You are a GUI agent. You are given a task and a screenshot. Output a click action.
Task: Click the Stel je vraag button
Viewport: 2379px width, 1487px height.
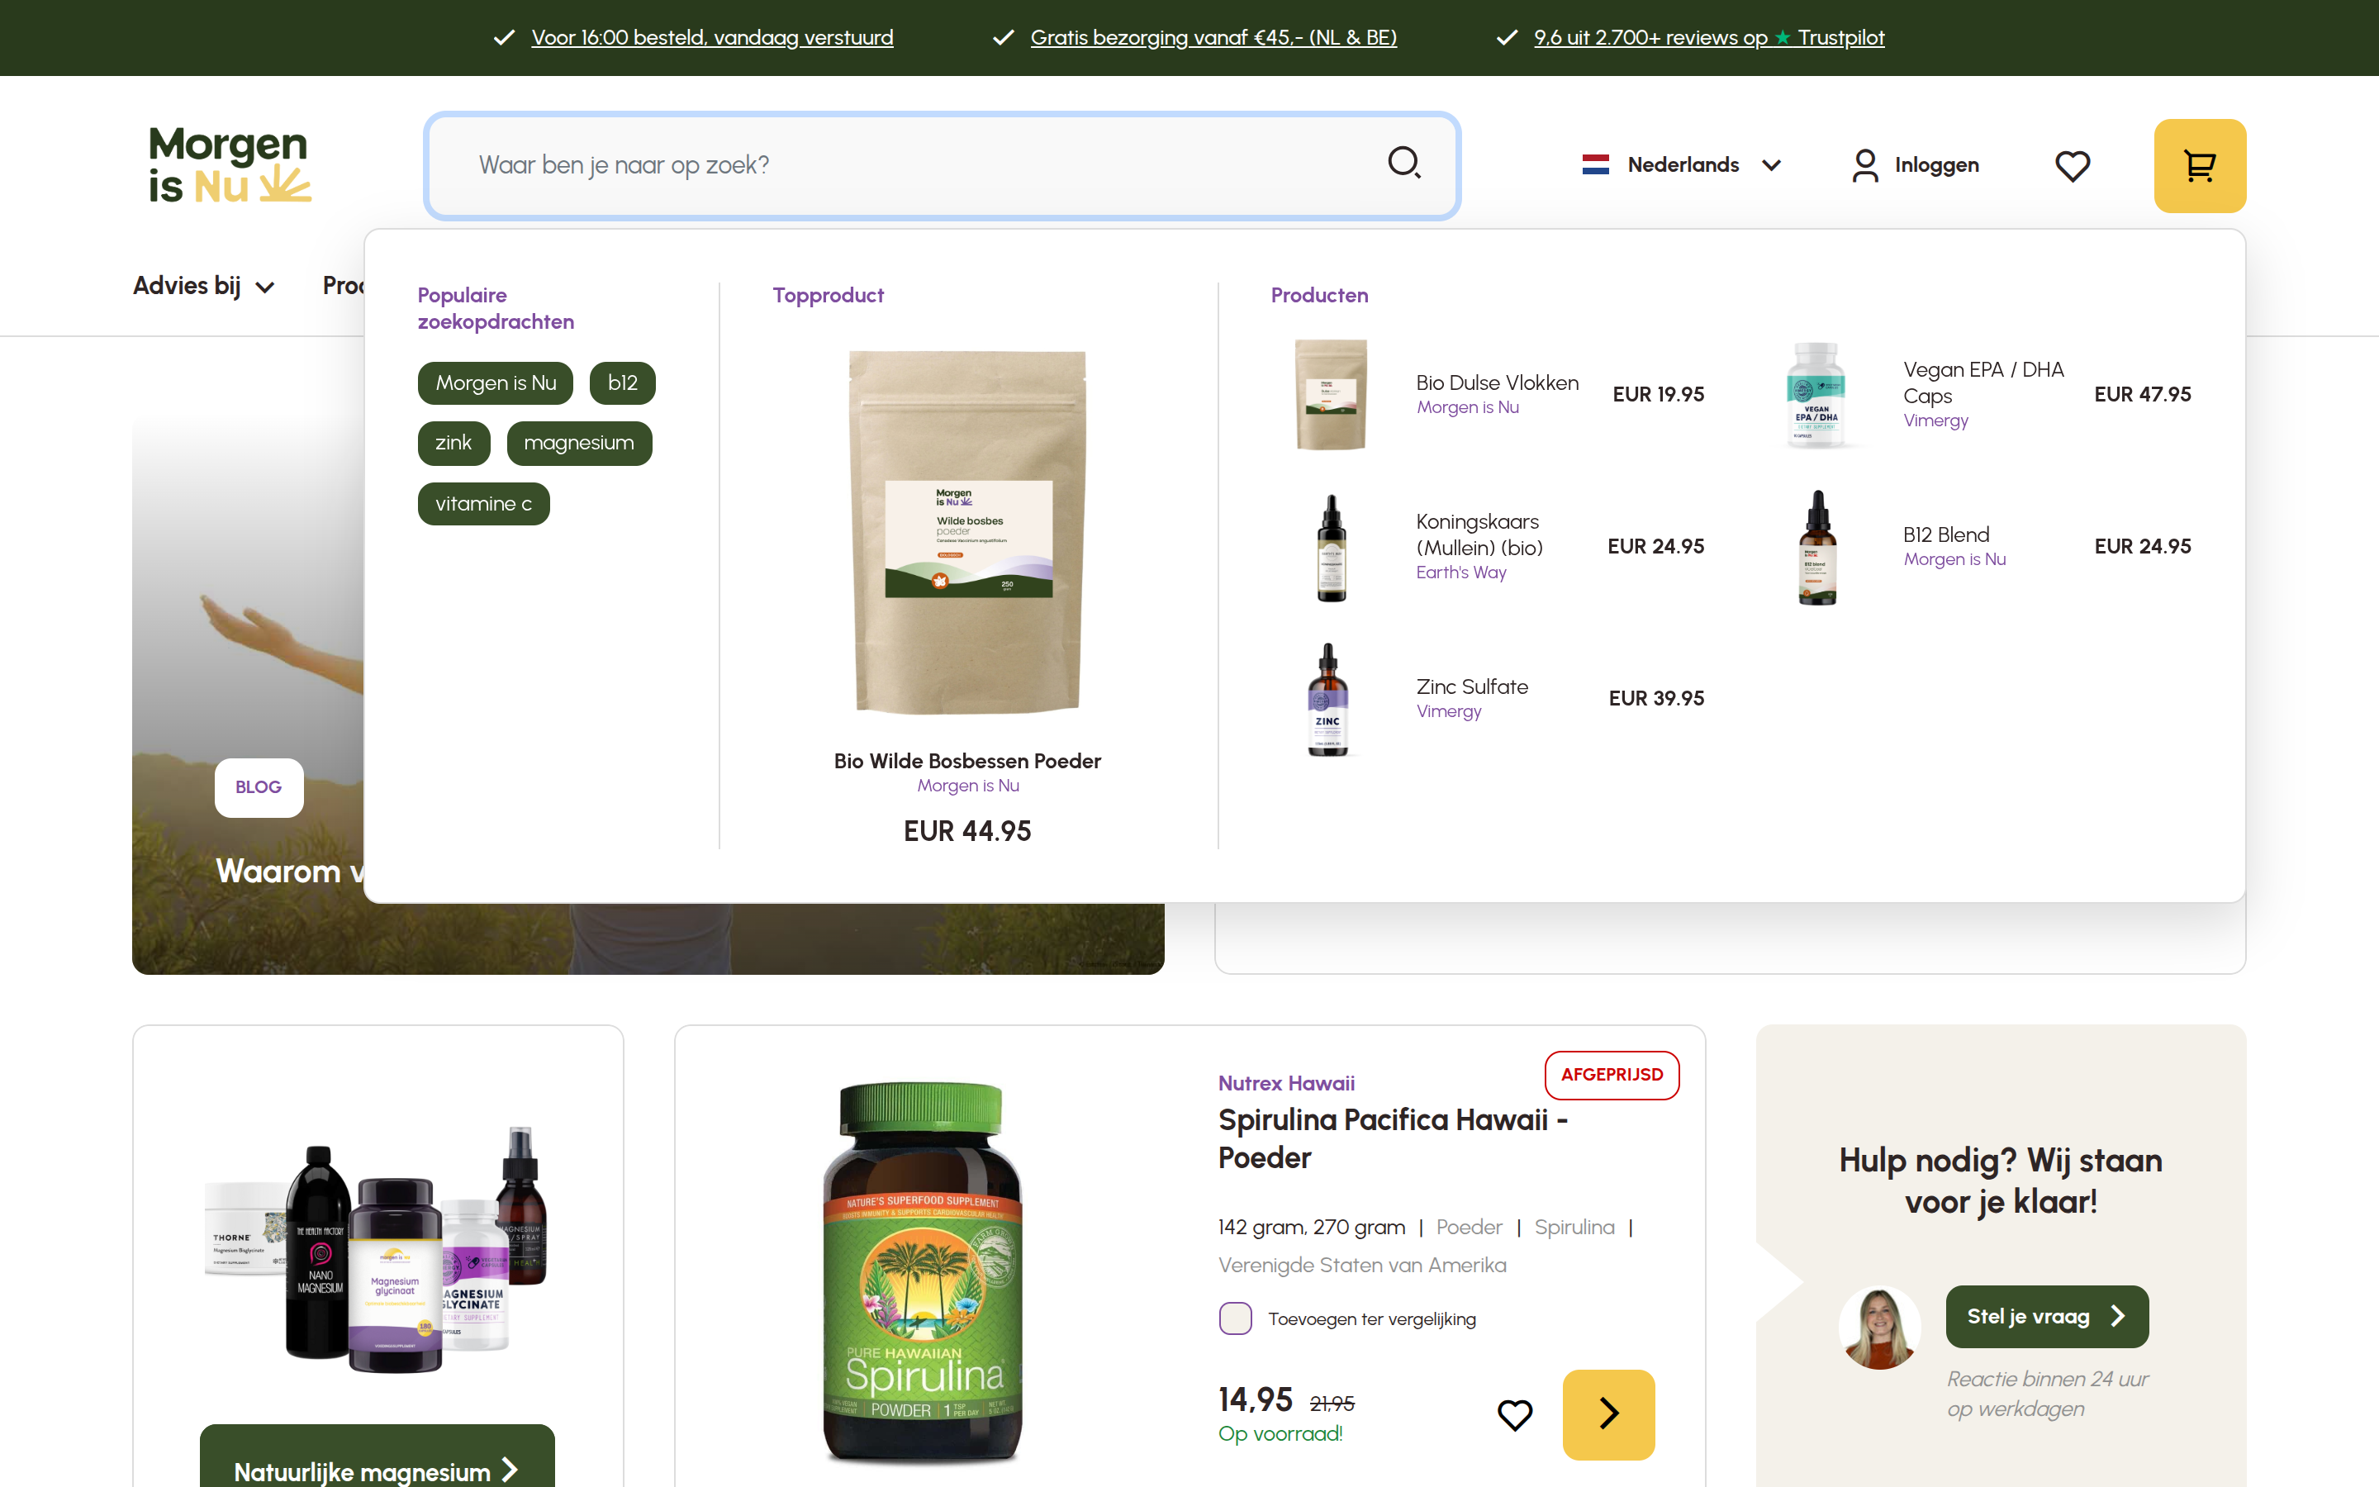tap(2047, 1316)
